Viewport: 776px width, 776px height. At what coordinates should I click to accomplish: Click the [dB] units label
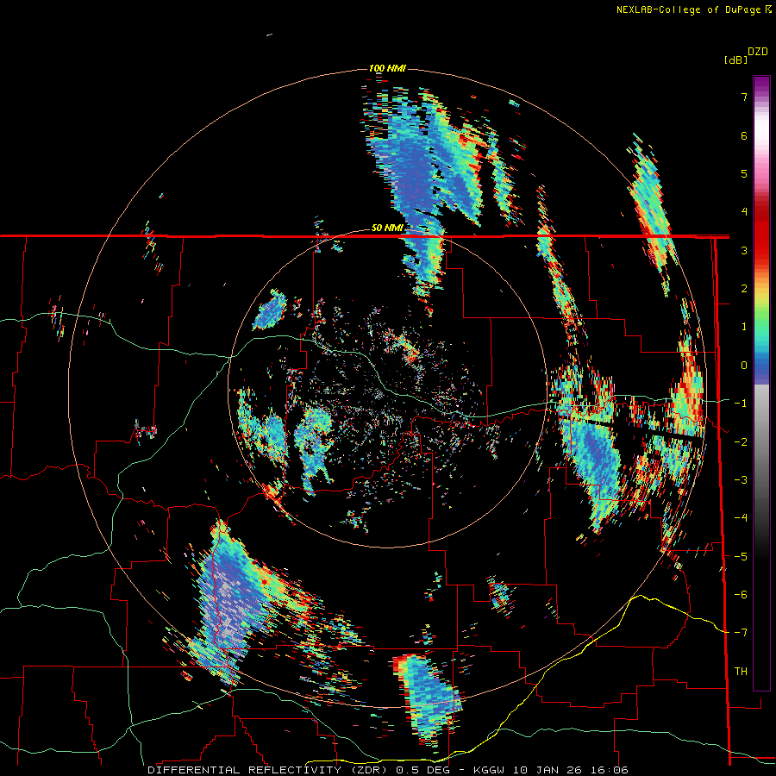[x=735, y=59]
